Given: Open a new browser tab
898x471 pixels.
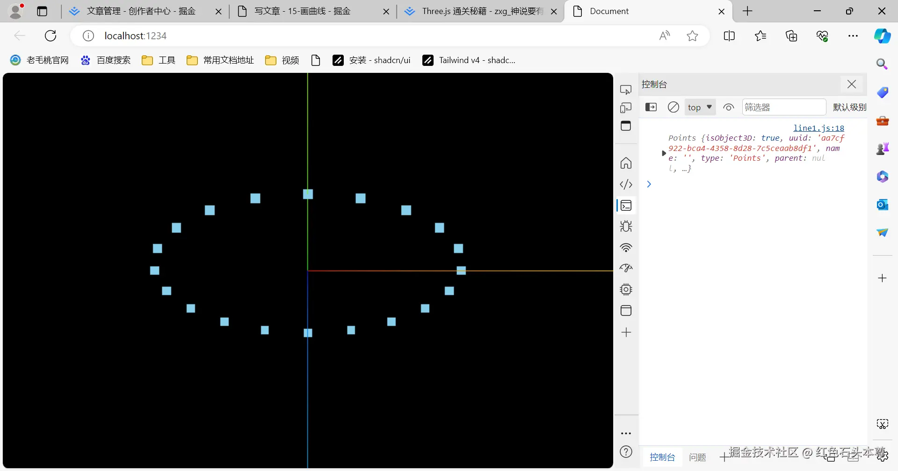Looking at the screenshot, I should [747, 11].
